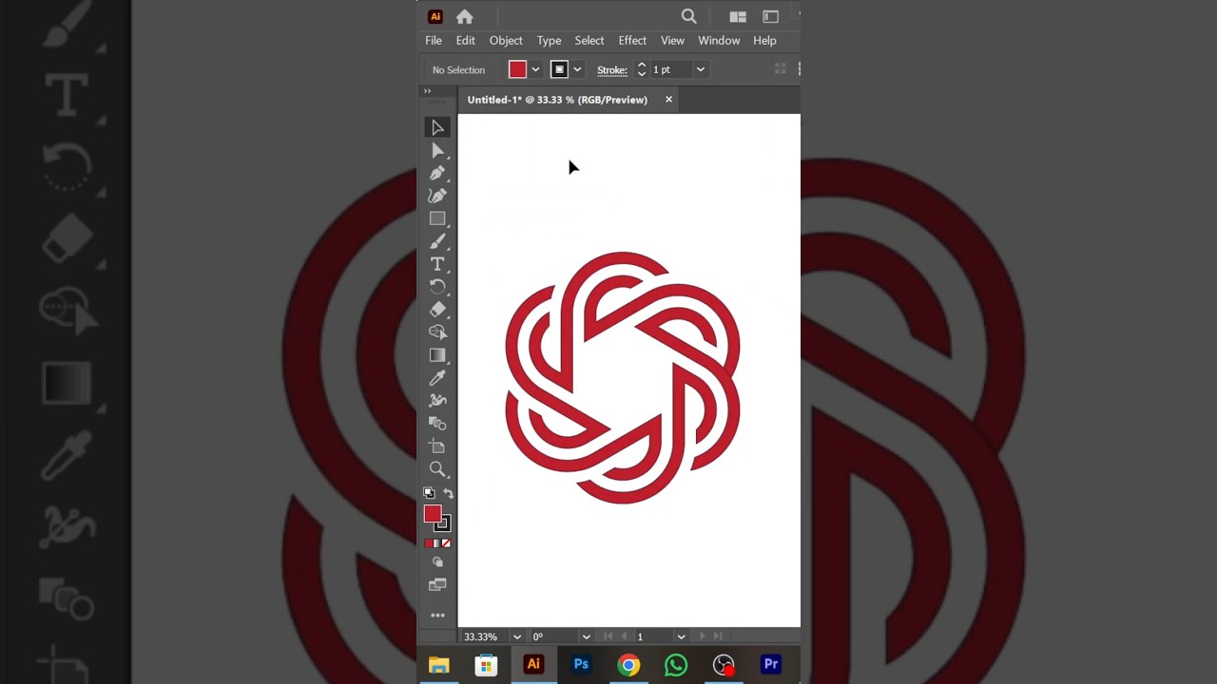Change Screen Mode icon in toolbar
This screenshot has width=1217, height=684.
437,585
